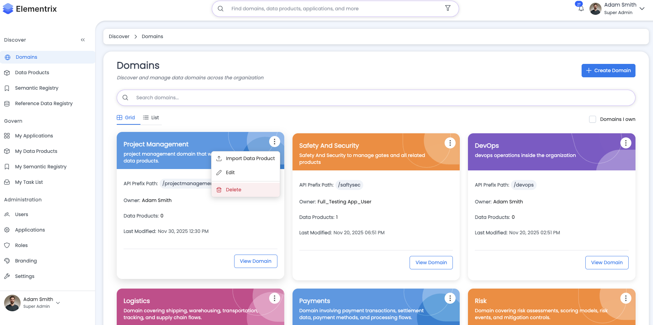Screen dimensions: 653x325
Task: Expand the sidebar footer user menu chevron
Action: pyautogui.click(x=58, y=303)
